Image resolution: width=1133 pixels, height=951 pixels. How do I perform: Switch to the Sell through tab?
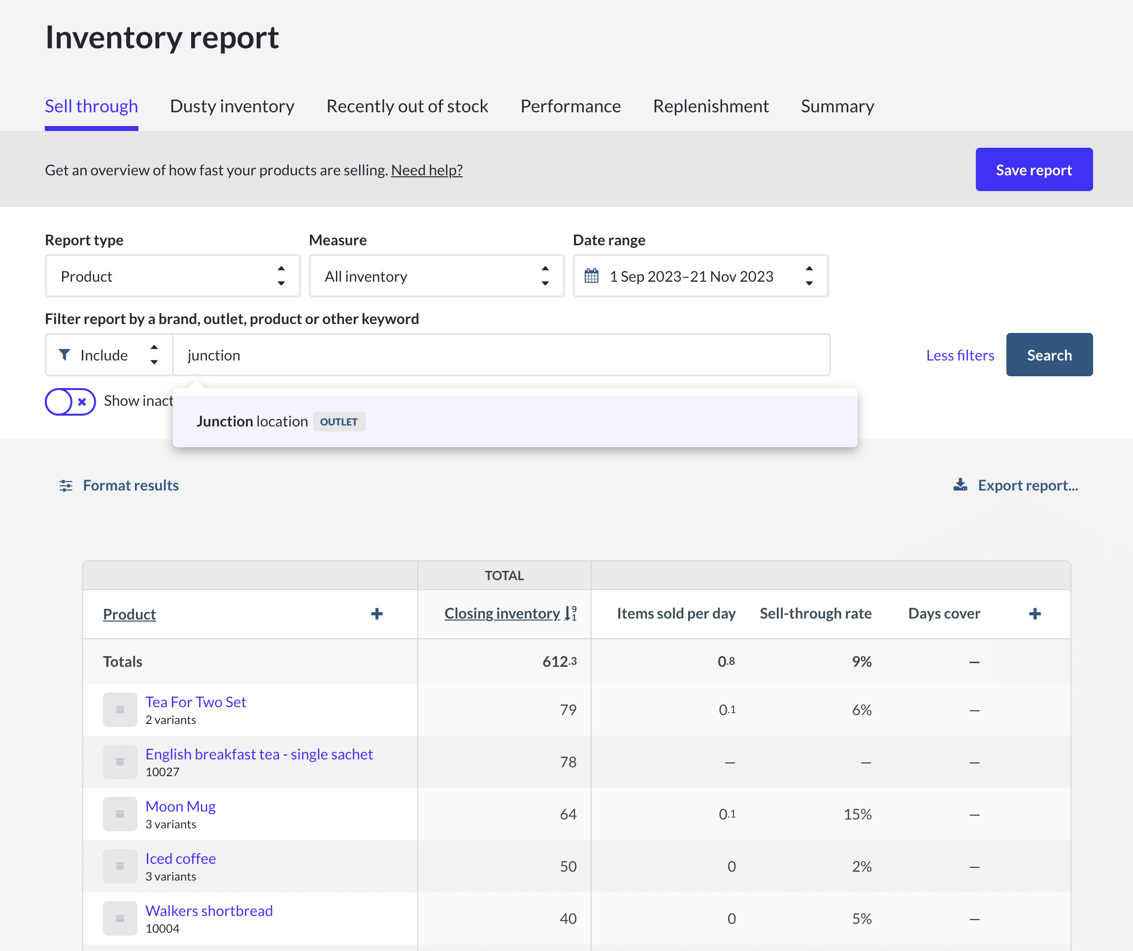pyautogui.click(x=91, y=106)
